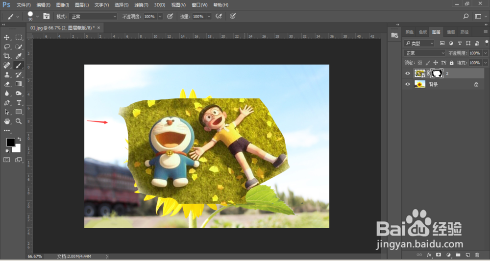
Task: Select the Zoom tool
Action: (x=19, y=121)
